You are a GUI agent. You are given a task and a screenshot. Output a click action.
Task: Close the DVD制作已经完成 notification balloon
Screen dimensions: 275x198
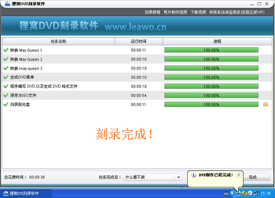point(239,175)
